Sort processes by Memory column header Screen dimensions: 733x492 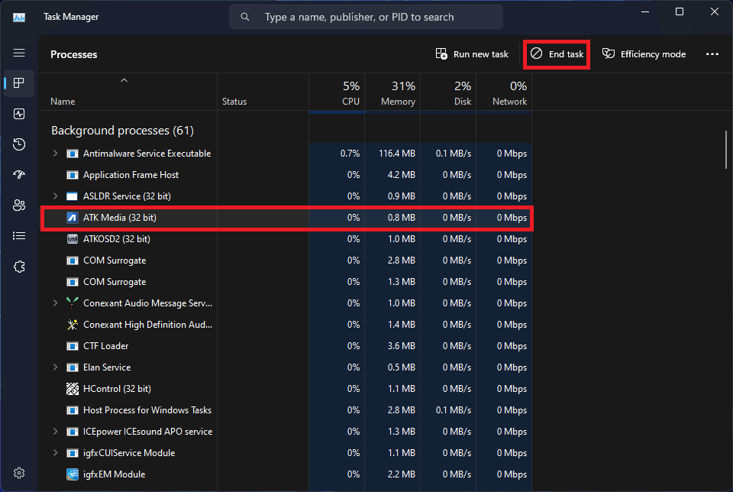click(392, 93)
